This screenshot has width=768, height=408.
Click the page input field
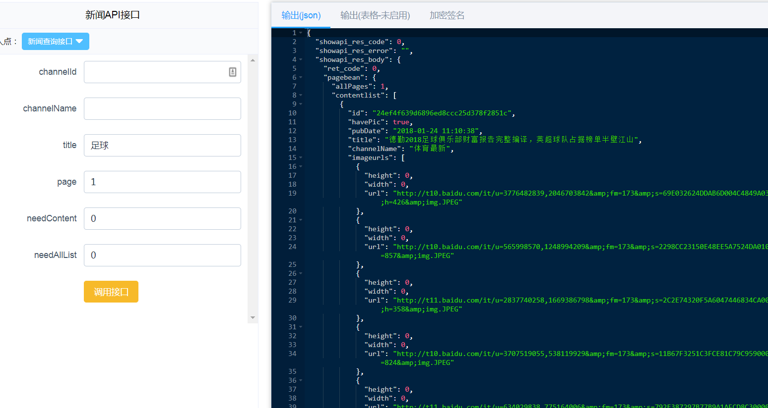tap(162, 182)
